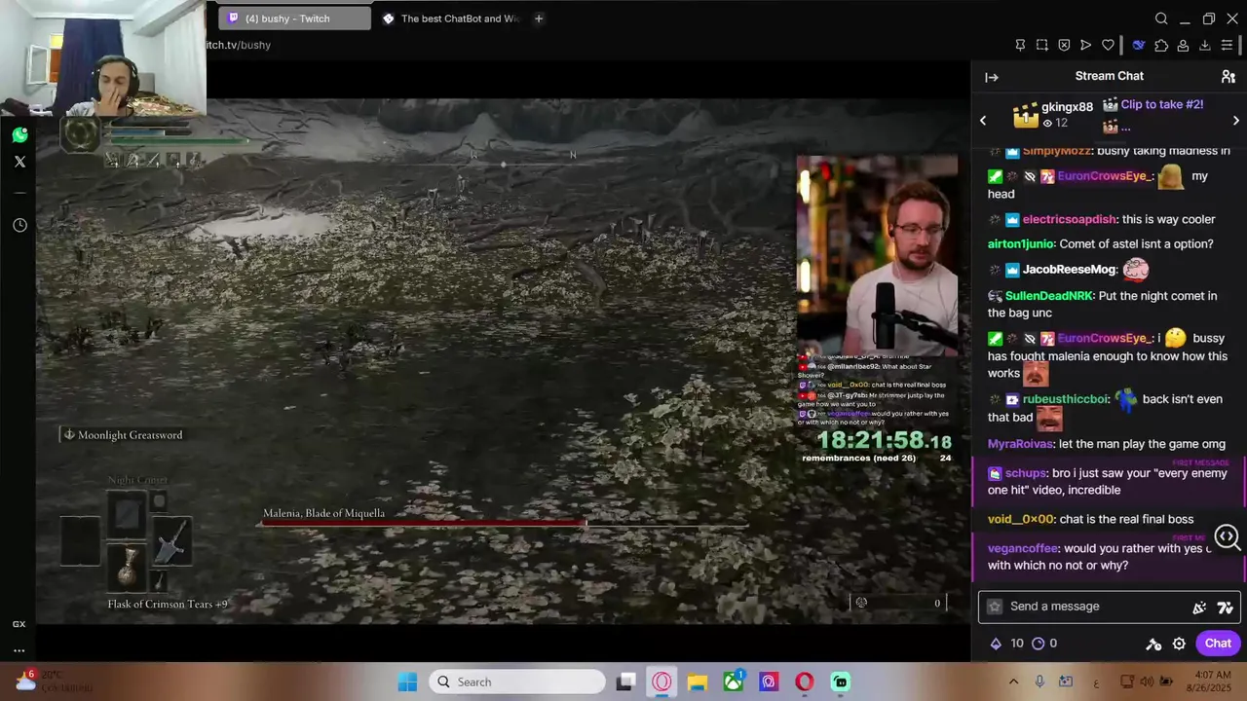
Task: Click chat scroll-to-bottom magnifier icon
Action: click(x=1227, y=536)
